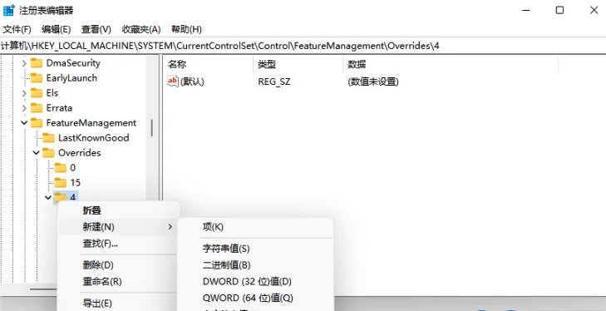Image resolution: width=606 pixels, height=311 pixels.
Task: Click the folder icon of key 15
Action: point(61,183)
